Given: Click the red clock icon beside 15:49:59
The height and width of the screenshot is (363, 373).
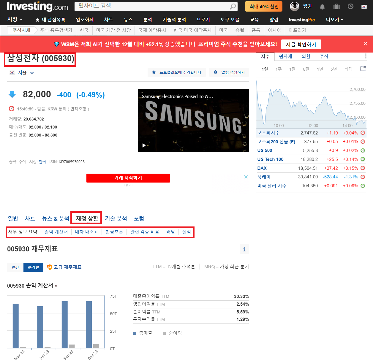Looking at the screenshot, I should 12,109.
